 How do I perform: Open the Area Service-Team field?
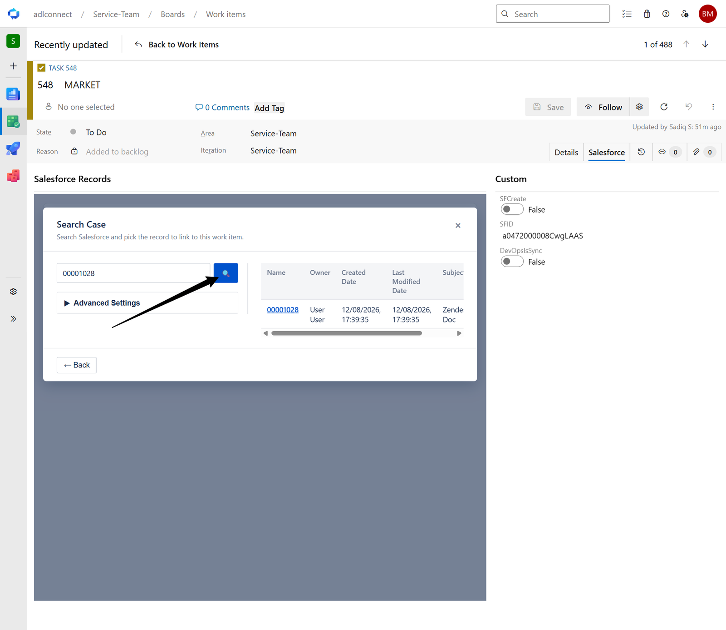tap(274, 134)
